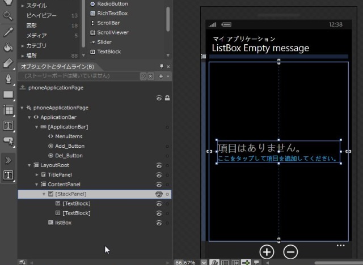
Task: Click the close storyboard X button
Action: click(x=150, y=76)
